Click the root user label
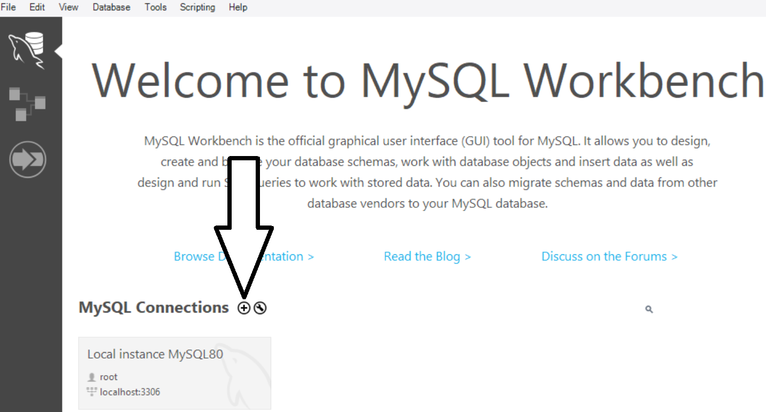Screen dimensions: 766x412 pyautogui.click(x=108, y=377)
